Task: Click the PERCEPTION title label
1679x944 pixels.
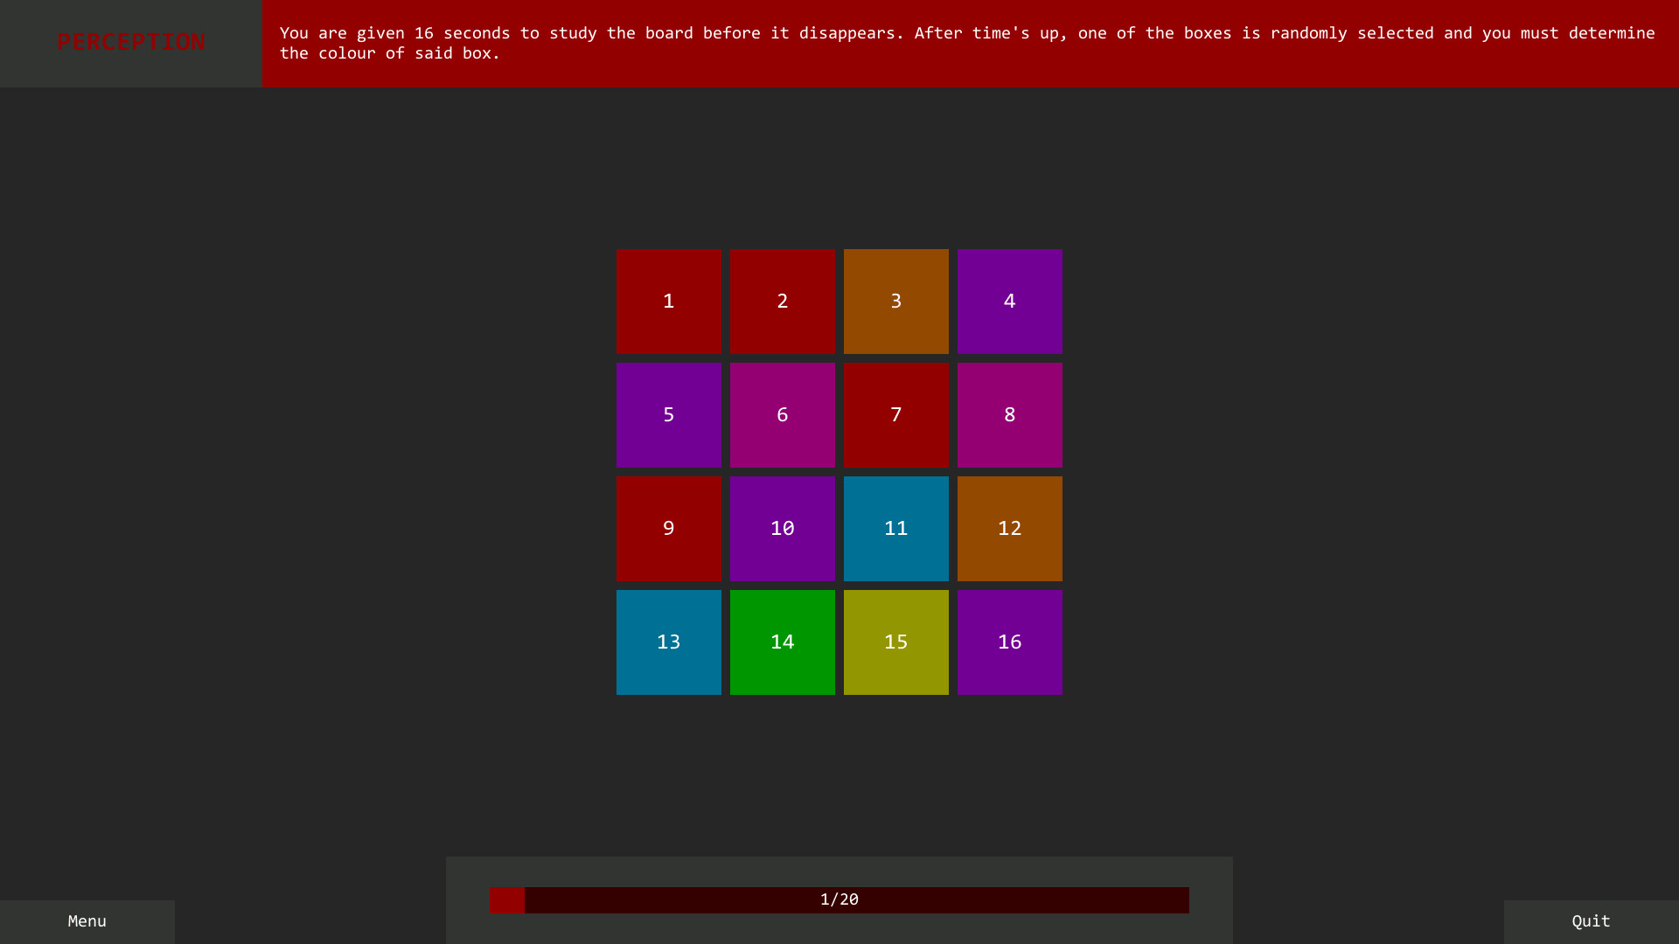Action: [131, 42]
